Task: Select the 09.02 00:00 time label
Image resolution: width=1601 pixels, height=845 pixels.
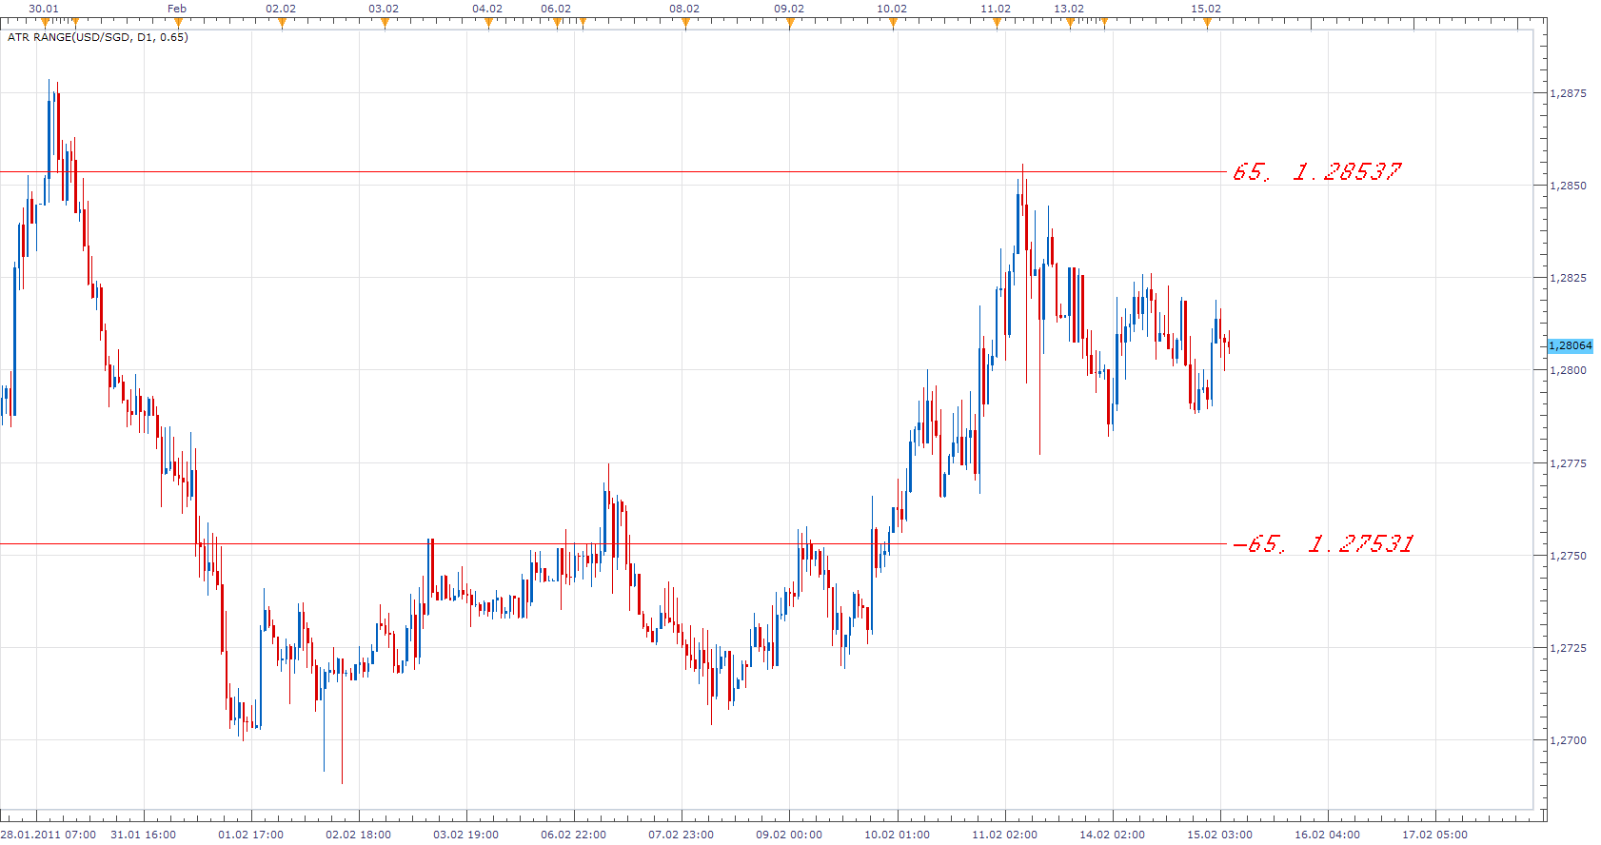Action: coord(789,835)
